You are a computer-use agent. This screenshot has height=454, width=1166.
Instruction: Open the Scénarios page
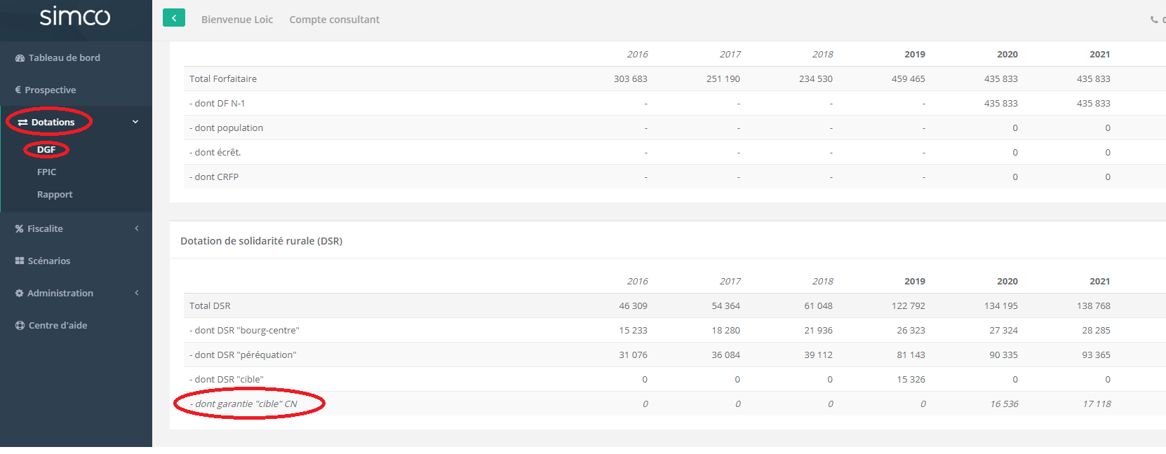(49, 261)
